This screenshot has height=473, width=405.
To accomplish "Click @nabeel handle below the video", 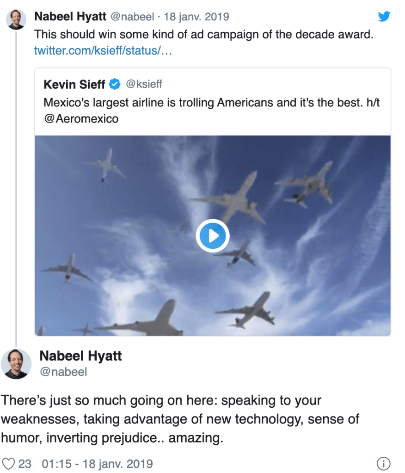I will tap(63, 372).
